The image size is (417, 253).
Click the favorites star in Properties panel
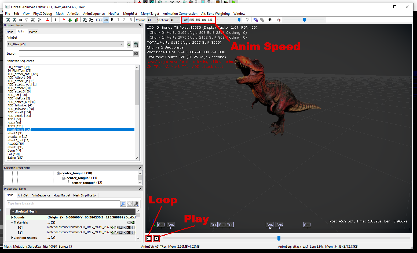point(130,204)
